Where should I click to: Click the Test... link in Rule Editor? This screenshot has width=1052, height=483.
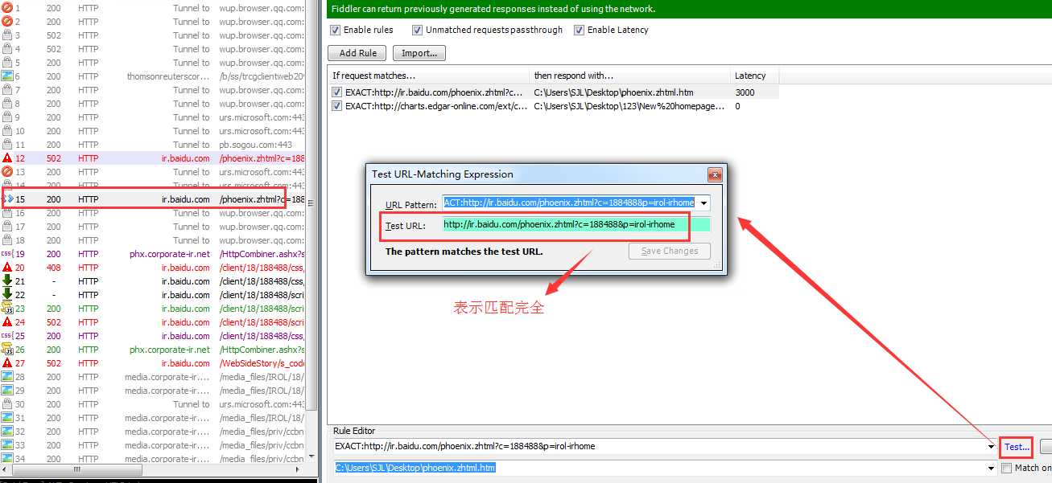(x=1017, y=447)
